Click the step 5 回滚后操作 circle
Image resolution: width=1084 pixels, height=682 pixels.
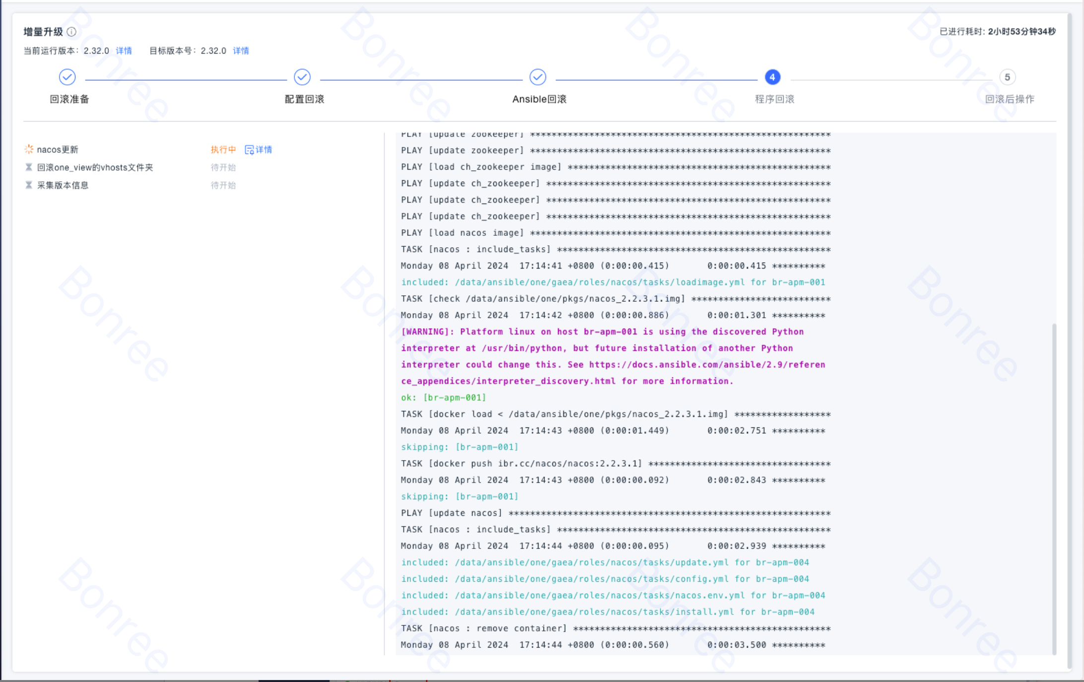click(x=1007, y=77)
